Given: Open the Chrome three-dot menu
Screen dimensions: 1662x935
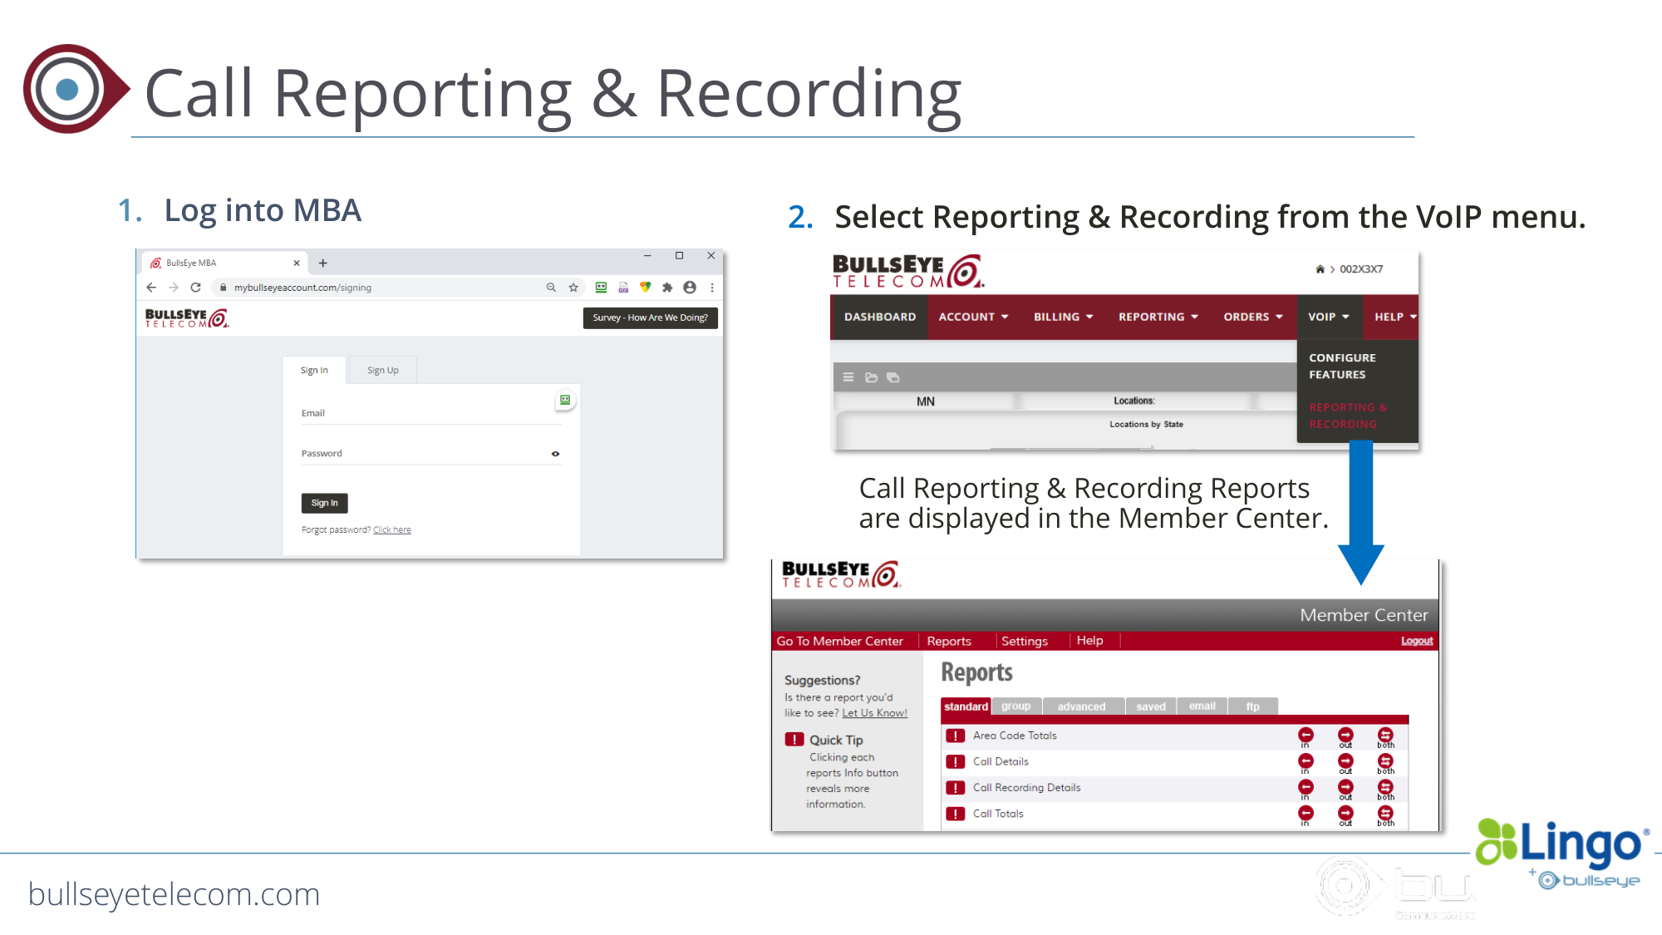Looking at the screenshot, I should coord(712,288).
